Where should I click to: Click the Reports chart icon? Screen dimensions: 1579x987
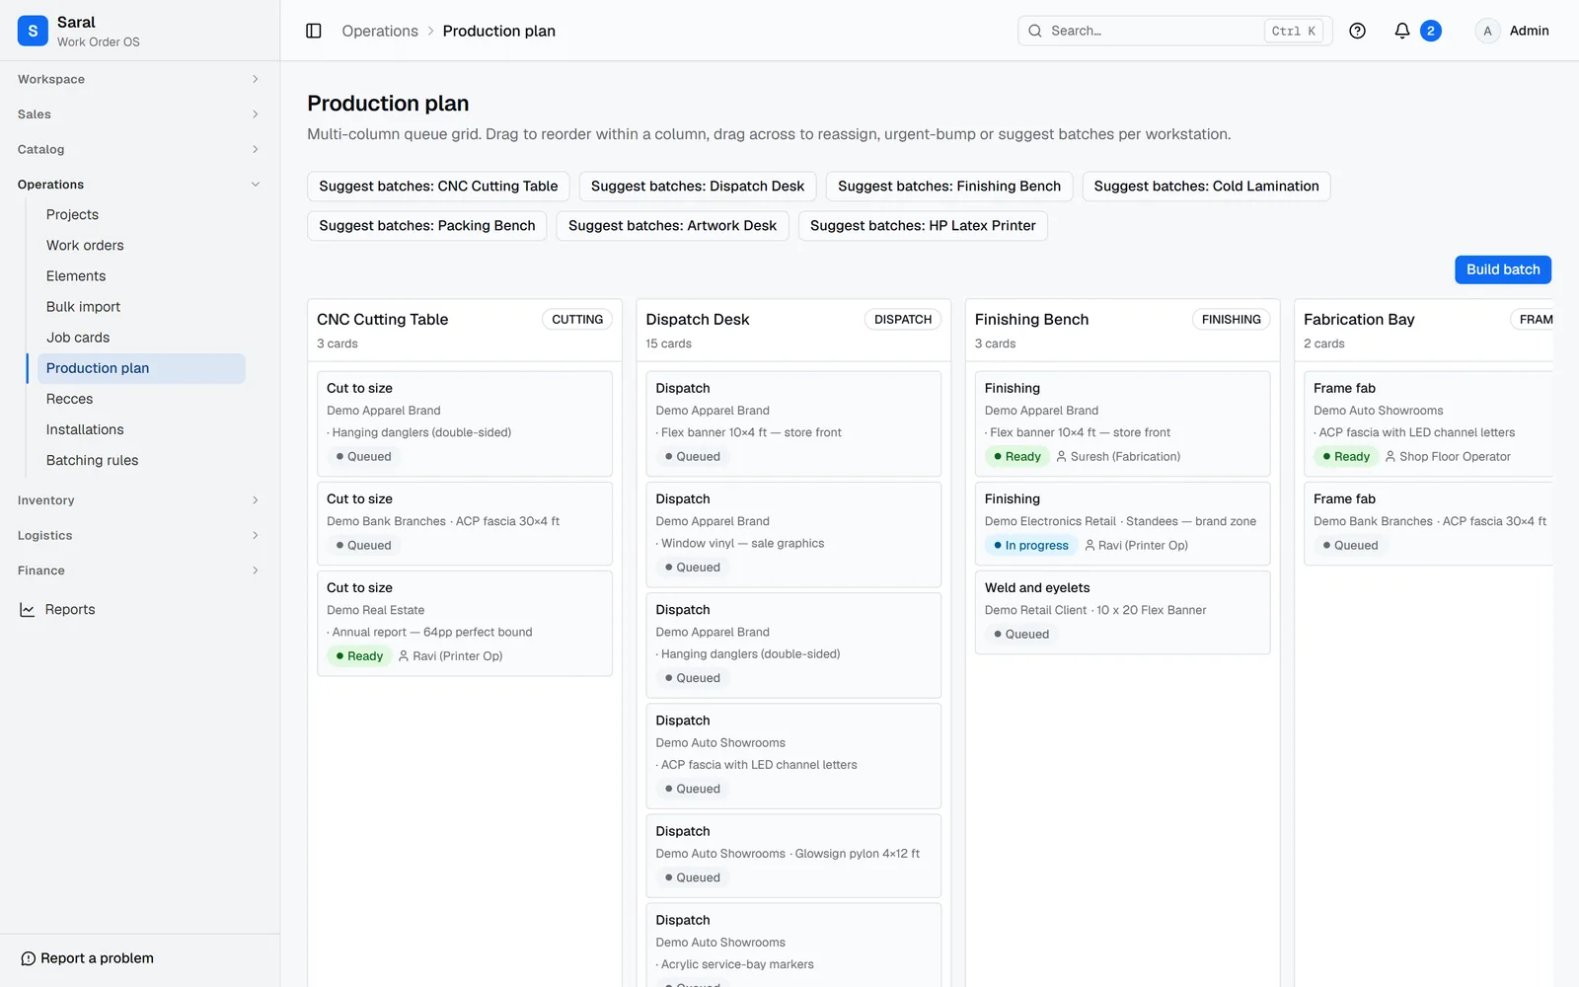point(28,610)
